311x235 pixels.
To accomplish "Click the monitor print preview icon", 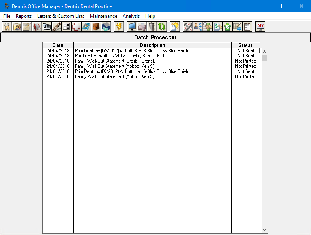I will point(132,27).
